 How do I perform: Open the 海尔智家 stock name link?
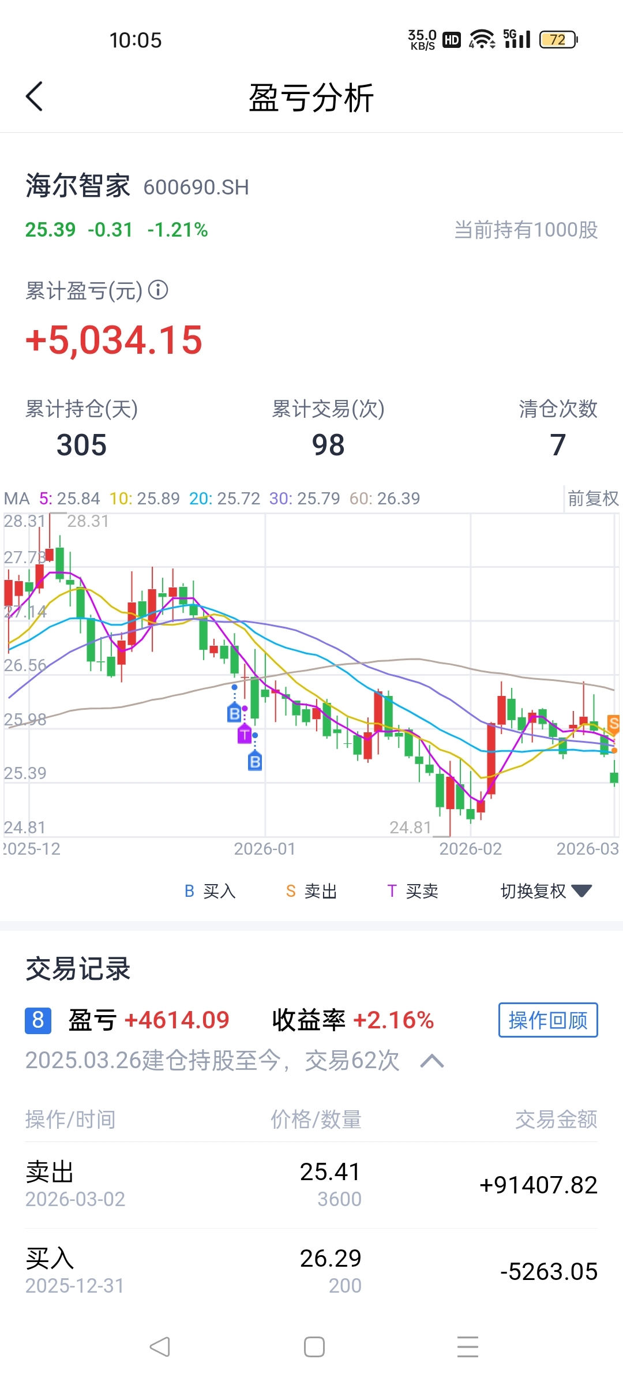[78, 186]
